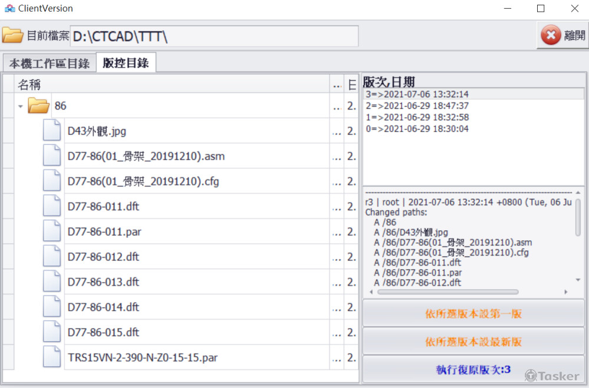This screenshot has width=589, height=388.
Task: Click the file icon for D77-86-011.dft
Action: pos(52,207)
